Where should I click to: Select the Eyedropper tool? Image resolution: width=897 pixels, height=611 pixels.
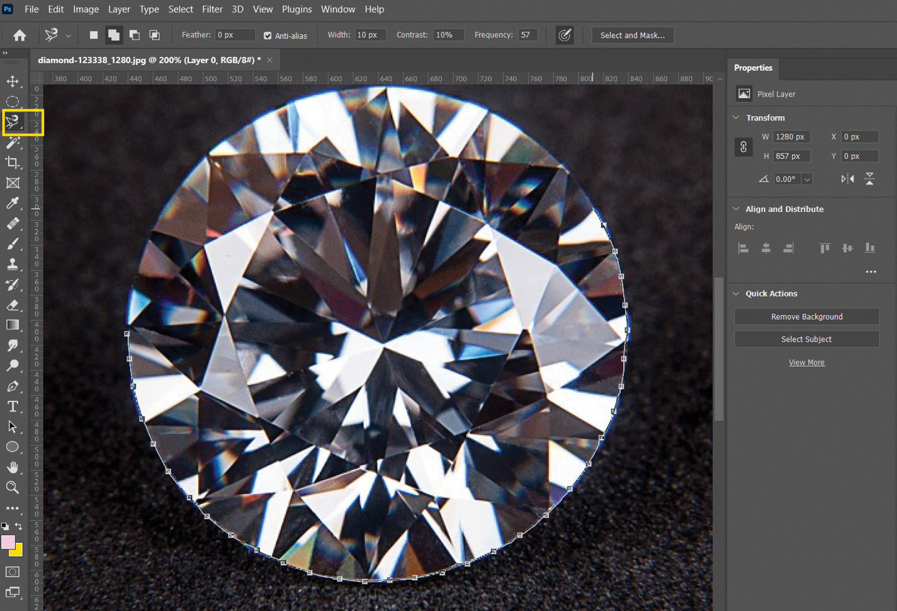(12, 203)
